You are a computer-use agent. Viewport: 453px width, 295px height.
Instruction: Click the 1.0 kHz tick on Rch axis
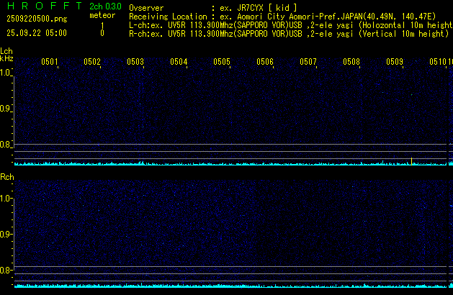tap(6, 198)
